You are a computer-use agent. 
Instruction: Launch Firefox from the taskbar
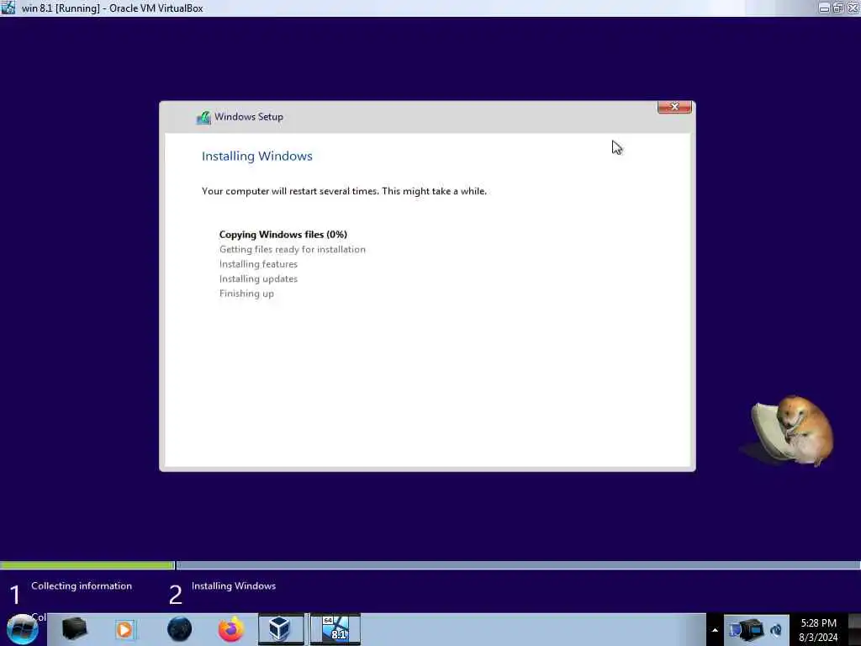[x=231, y=629]
